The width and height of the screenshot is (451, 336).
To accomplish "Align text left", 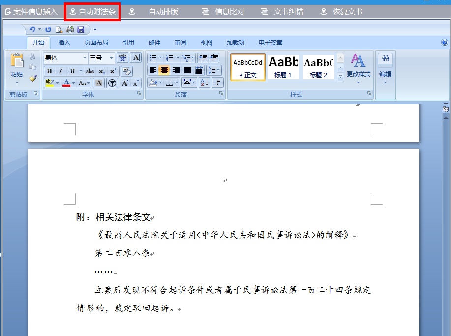I will pyautogui.click(x=153, y=70).
